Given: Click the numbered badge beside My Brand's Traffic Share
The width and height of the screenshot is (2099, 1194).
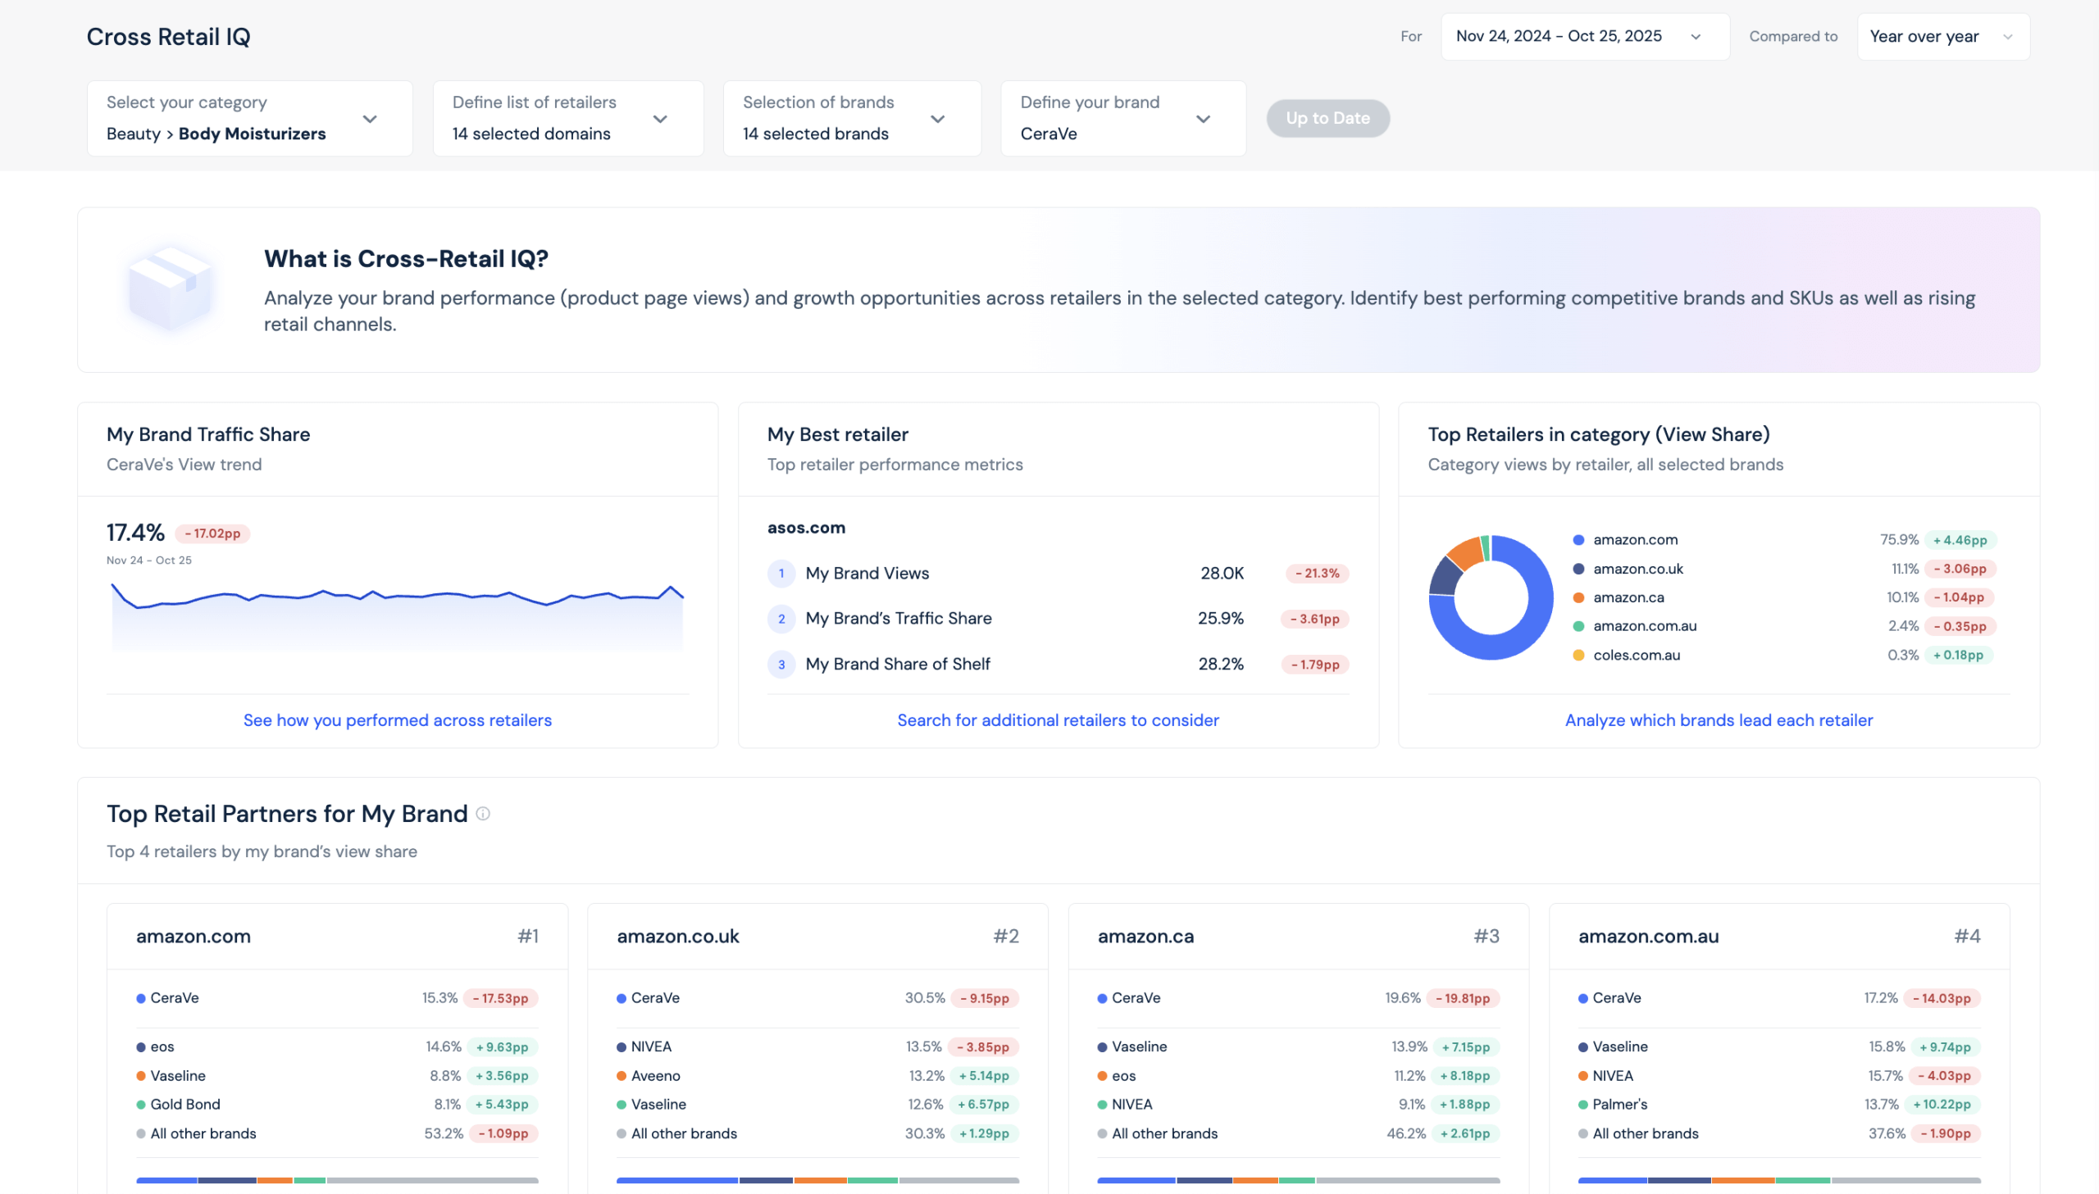Looking at the screenshot, I should pos(781,620).
